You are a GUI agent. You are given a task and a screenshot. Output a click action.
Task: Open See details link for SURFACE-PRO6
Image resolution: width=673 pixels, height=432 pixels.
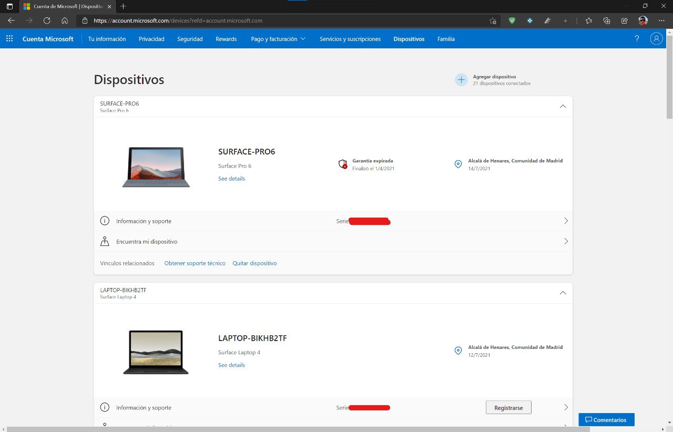pyautogui.click(x=231, y=179)
